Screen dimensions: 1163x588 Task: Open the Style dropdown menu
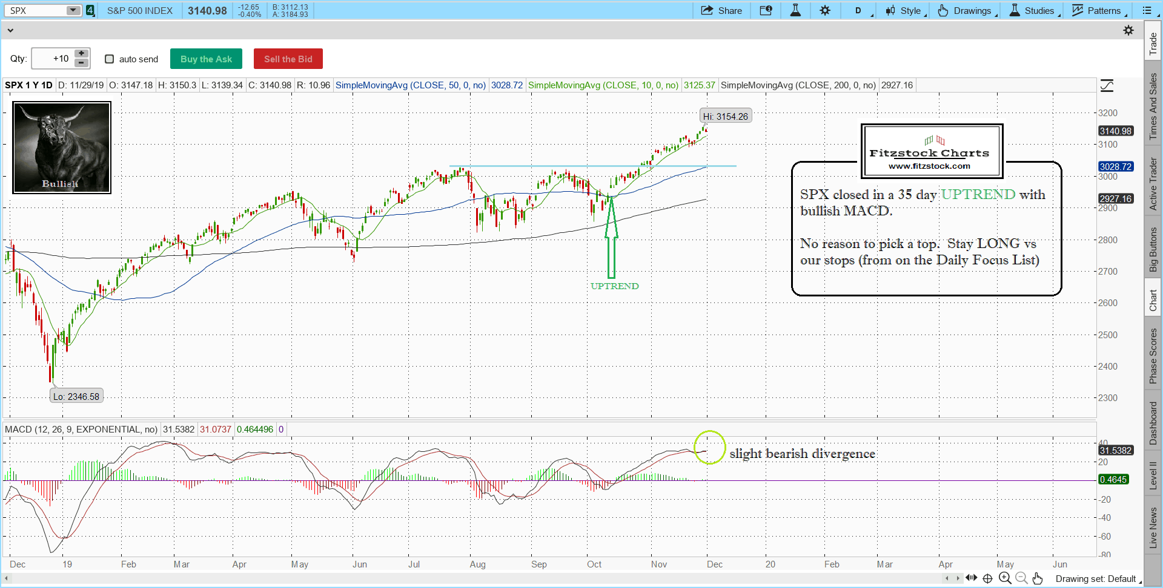(905, 10)
